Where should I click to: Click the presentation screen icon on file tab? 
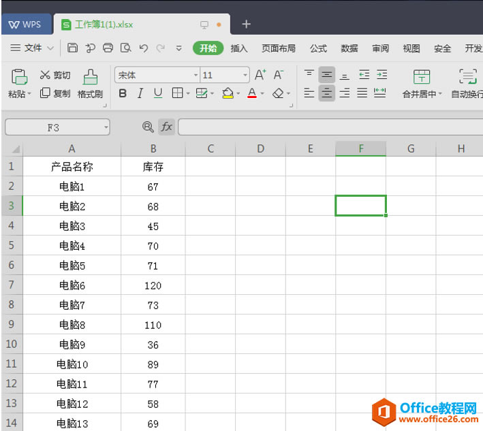point(204,25)
